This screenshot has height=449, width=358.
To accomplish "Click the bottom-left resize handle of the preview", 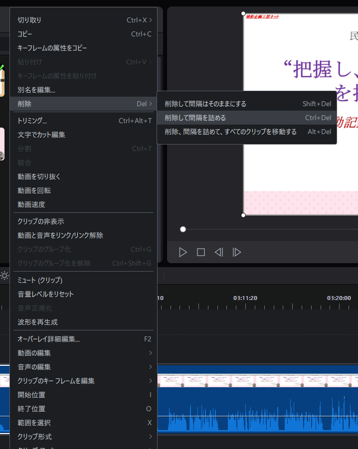I will pyautogui.click(x=243, y=215).
